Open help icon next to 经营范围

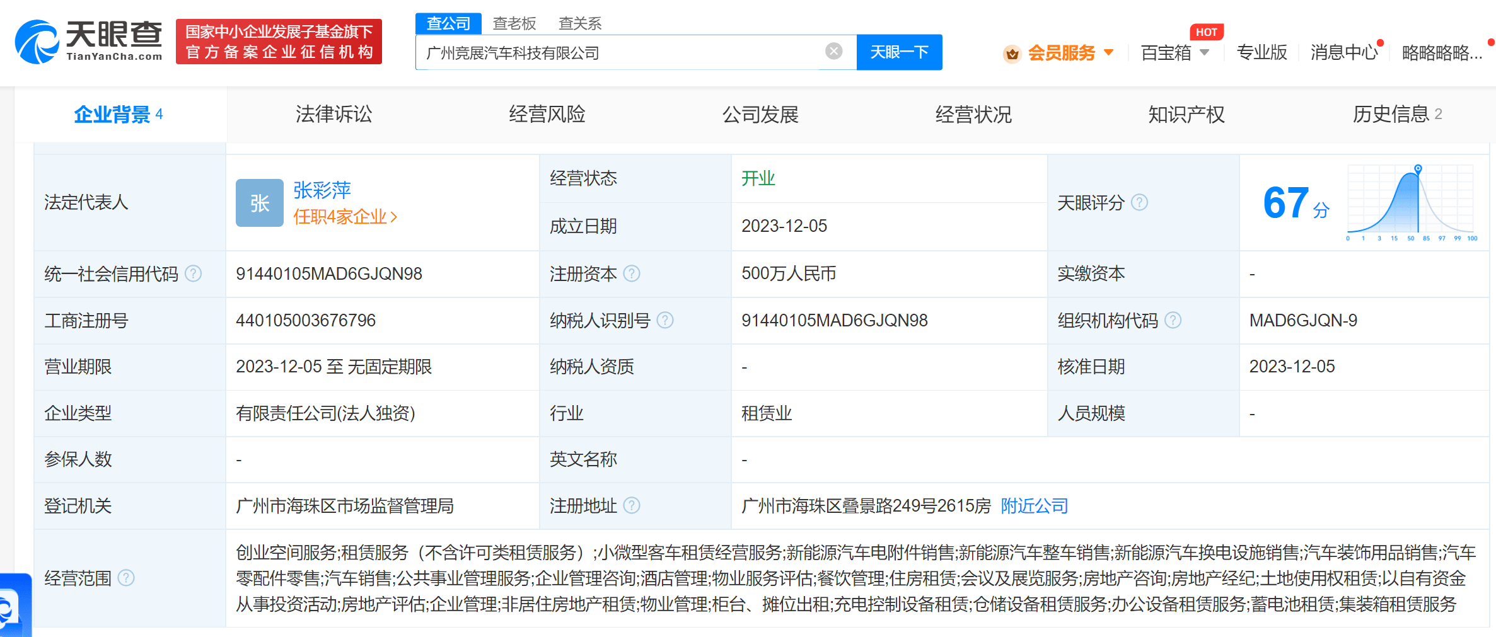[x=126, y=578]
